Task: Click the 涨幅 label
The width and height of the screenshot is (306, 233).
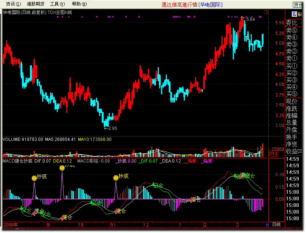Action: (x=292, y=116)
